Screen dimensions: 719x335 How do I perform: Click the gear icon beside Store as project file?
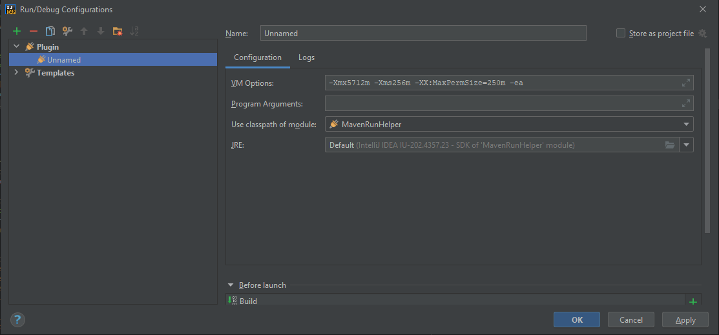click(702, 33)
